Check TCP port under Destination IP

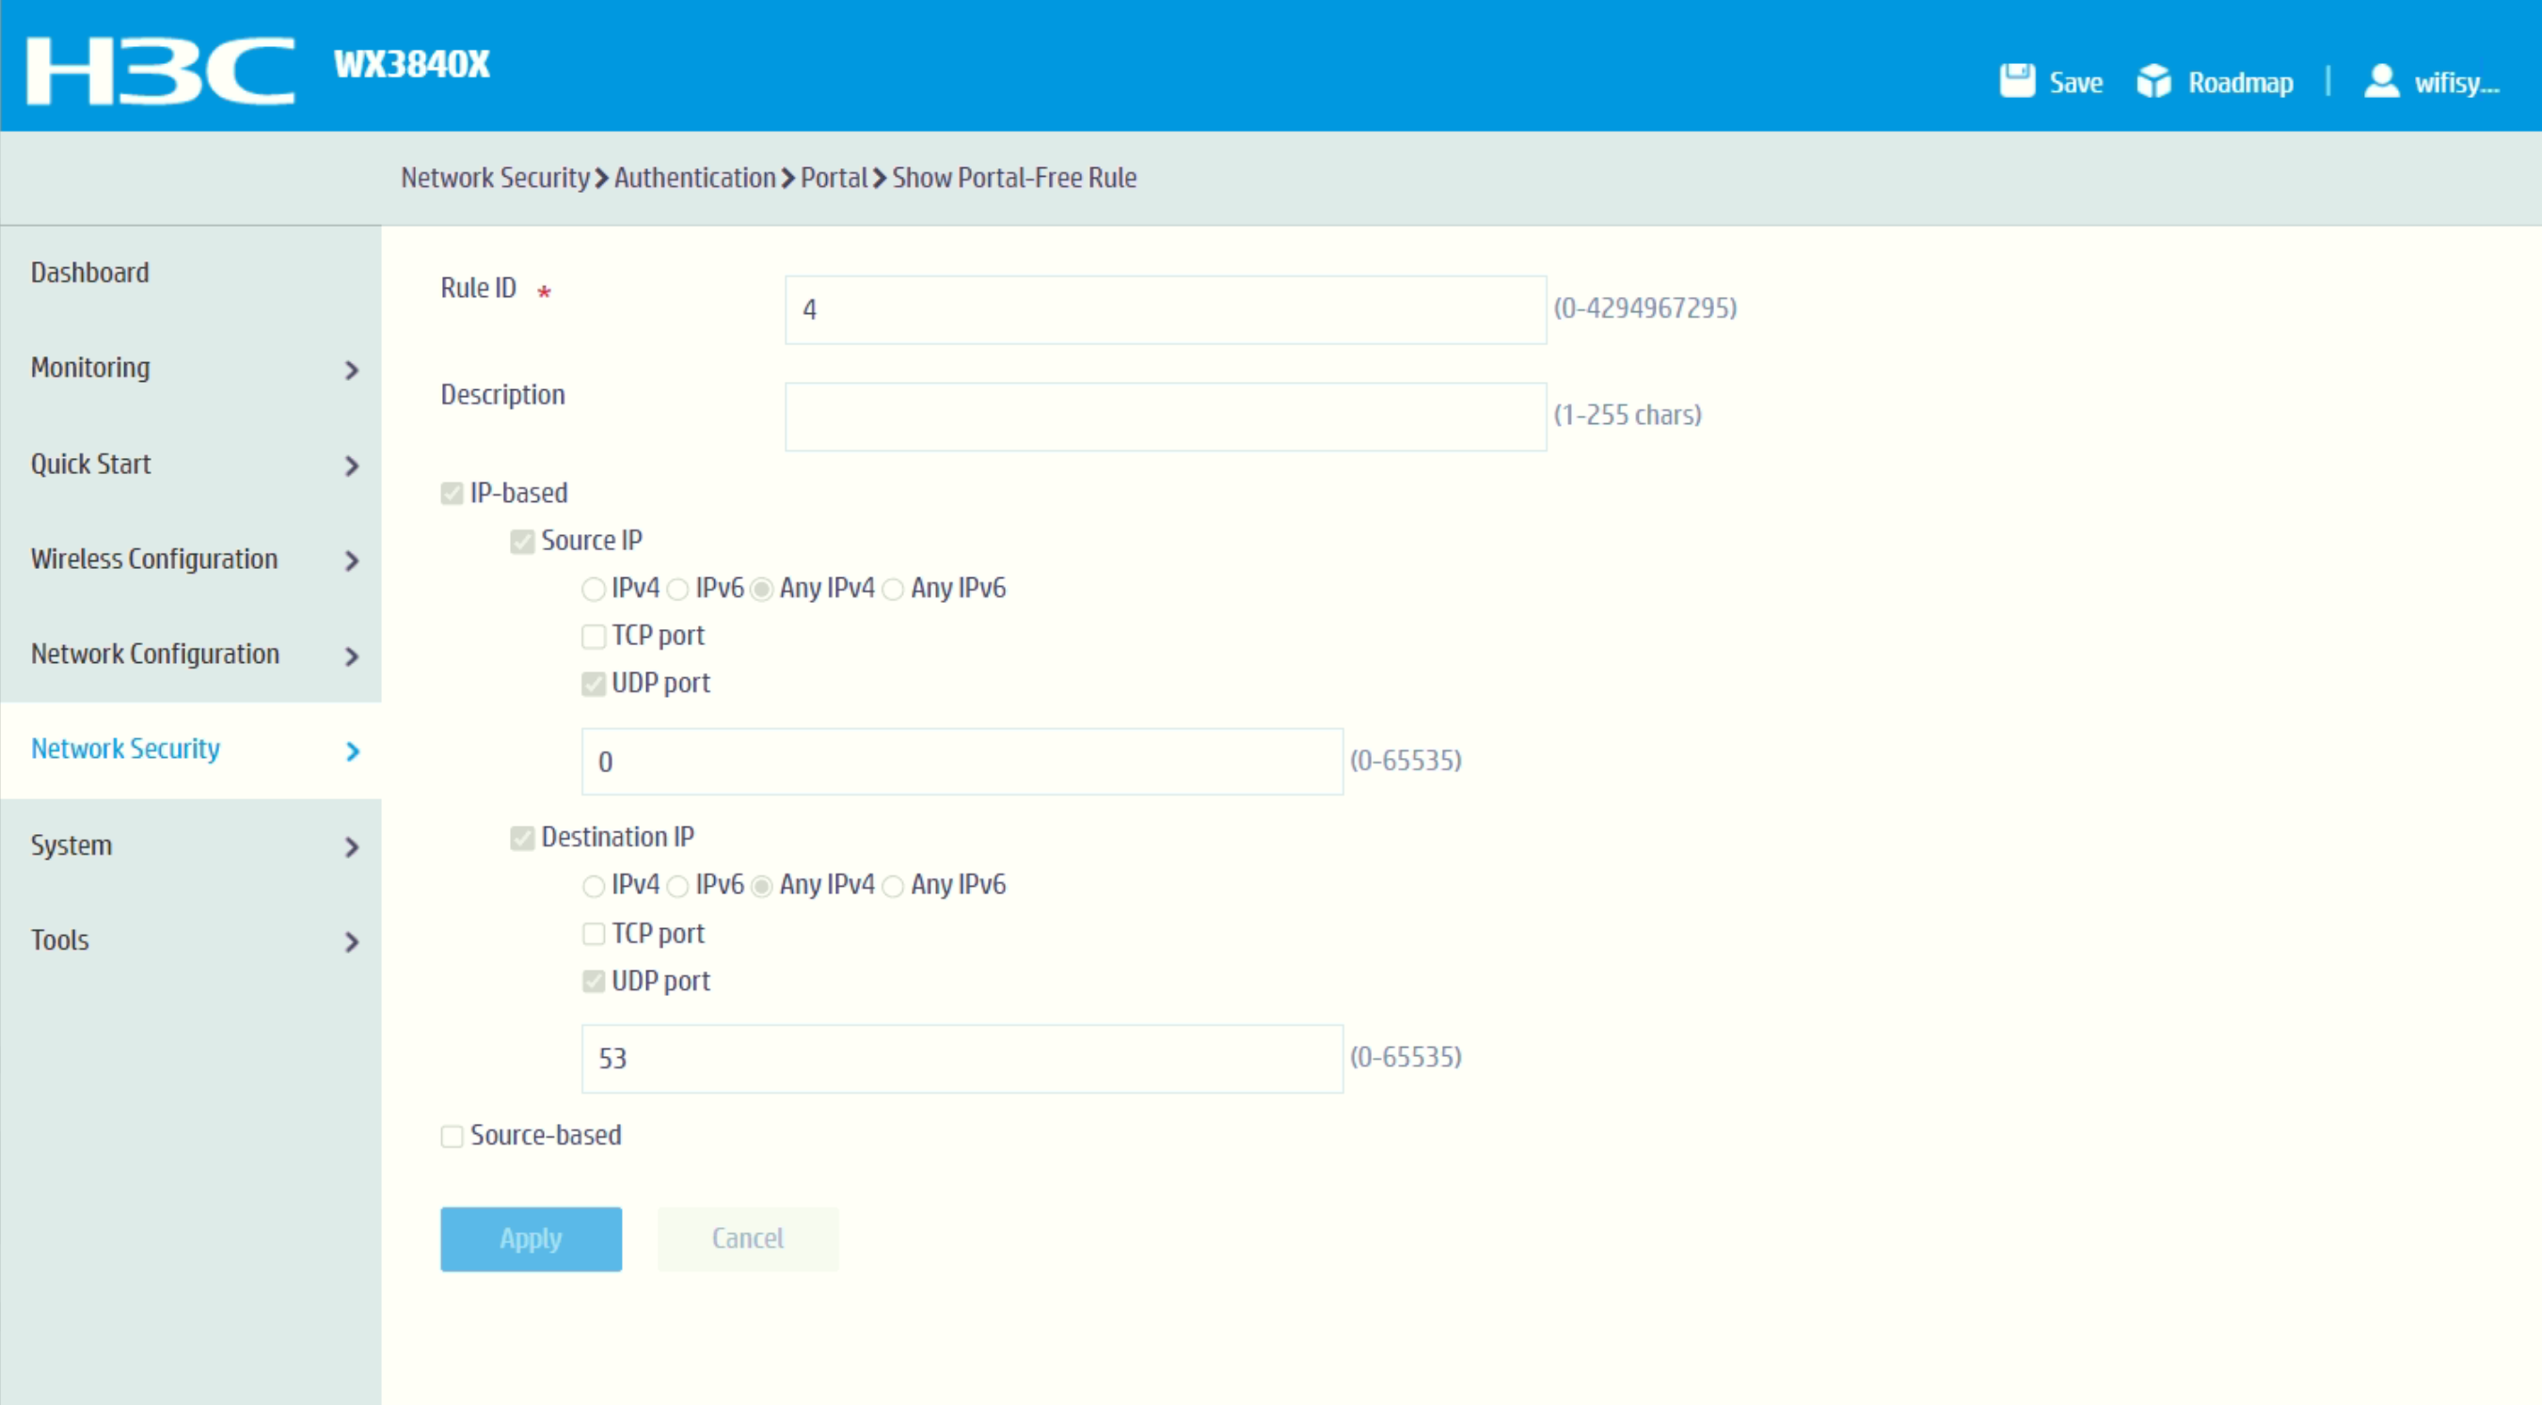593,934
